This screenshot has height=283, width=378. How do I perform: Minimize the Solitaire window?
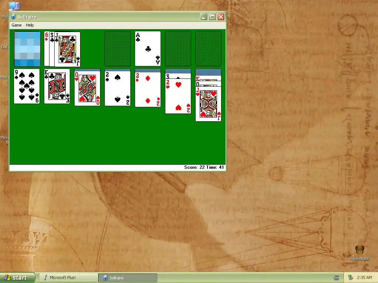click(x=204, y=17)
